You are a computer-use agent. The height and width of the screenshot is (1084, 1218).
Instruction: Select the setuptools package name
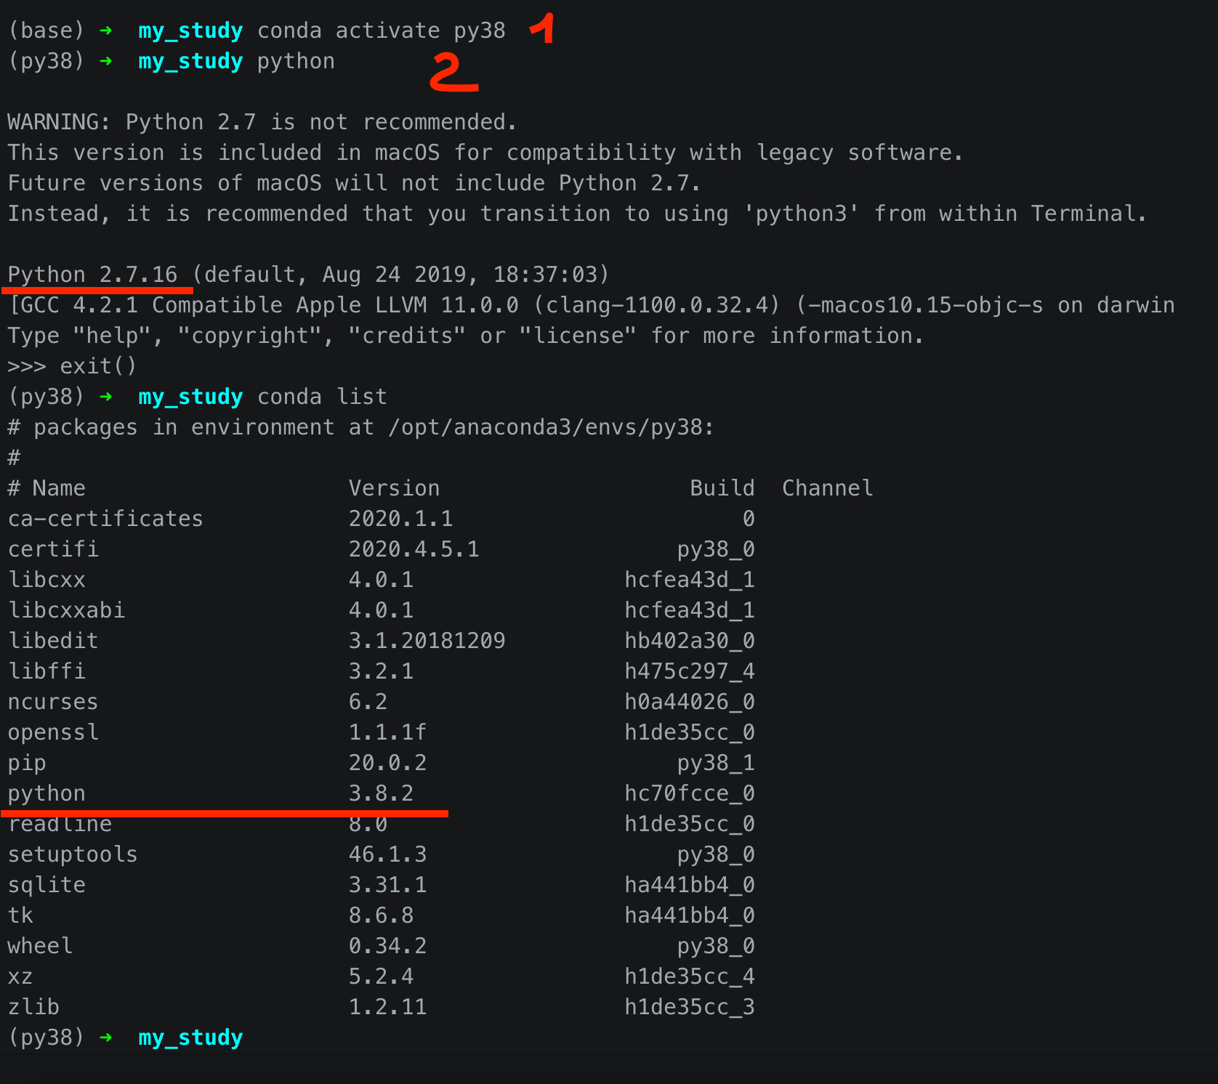click(73, 854)
